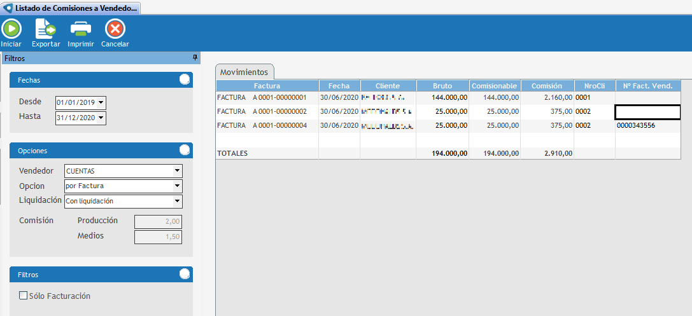Open the Hasta date dropdown

(x=101, y=118)
